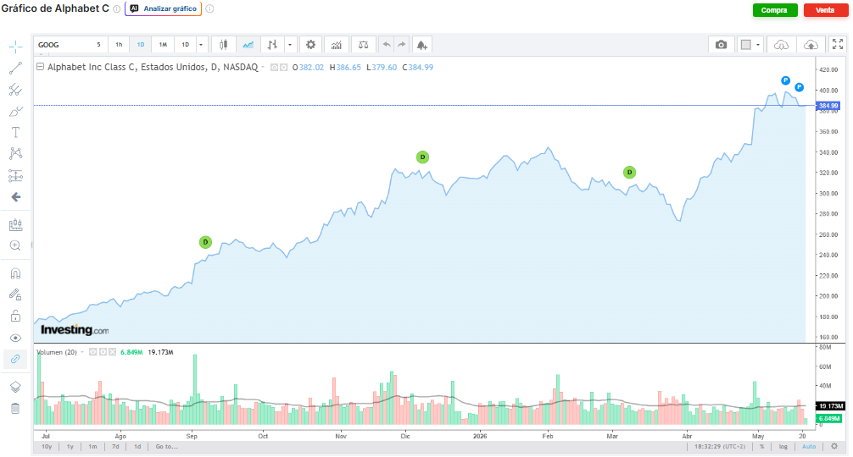The image size is (853, 457).
Task: Open the indicators menu
Action: (337, 45)
